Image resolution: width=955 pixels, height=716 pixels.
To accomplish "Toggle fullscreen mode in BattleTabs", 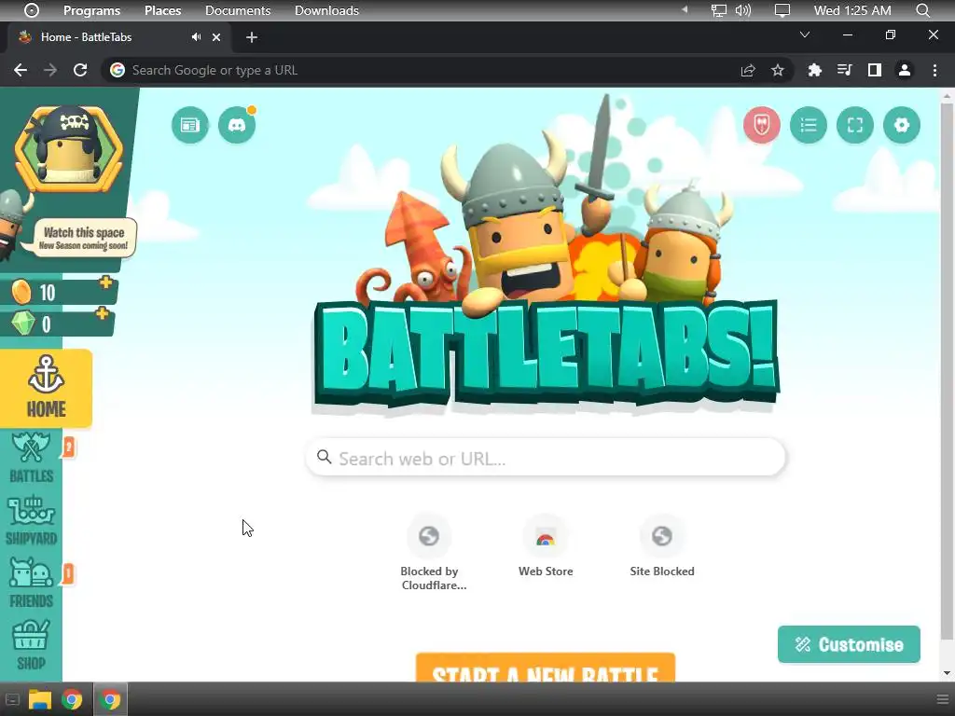I will point(855,126).
